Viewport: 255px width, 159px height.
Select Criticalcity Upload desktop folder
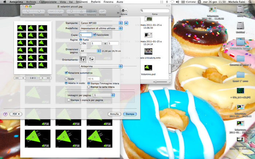tap(240, 44)
